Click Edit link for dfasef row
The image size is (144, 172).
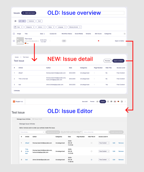click(114, 143)
